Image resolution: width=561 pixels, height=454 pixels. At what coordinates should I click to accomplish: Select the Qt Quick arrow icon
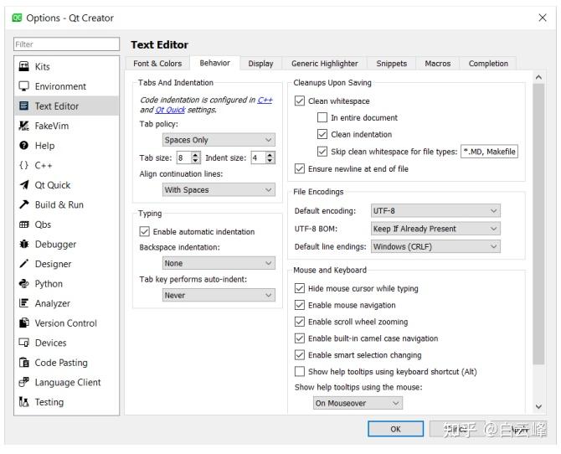click(x=23, y=185)
